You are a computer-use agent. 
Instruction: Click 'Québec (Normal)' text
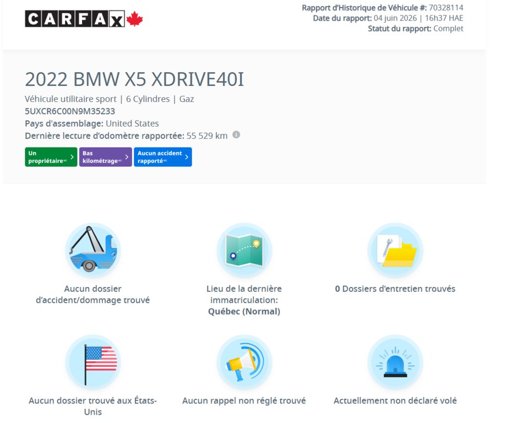[x=244, y=311]
